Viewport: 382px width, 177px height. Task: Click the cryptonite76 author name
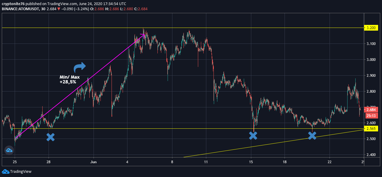tap(13, 4)
